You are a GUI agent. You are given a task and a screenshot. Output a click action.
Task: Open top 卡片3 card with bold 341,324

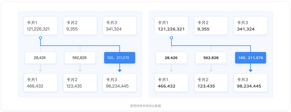click(x=251, y=26)
